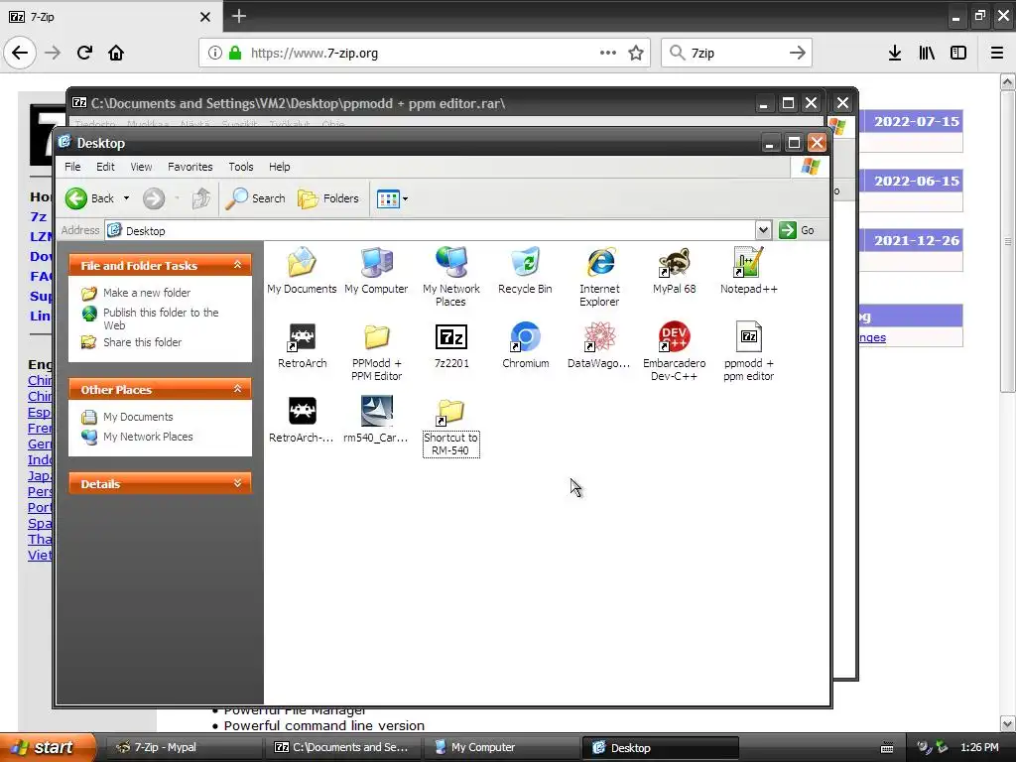Viewport: 1016px width, 762px height.
Task: Open the Back button history dropdown arrow
Action: 126,198
